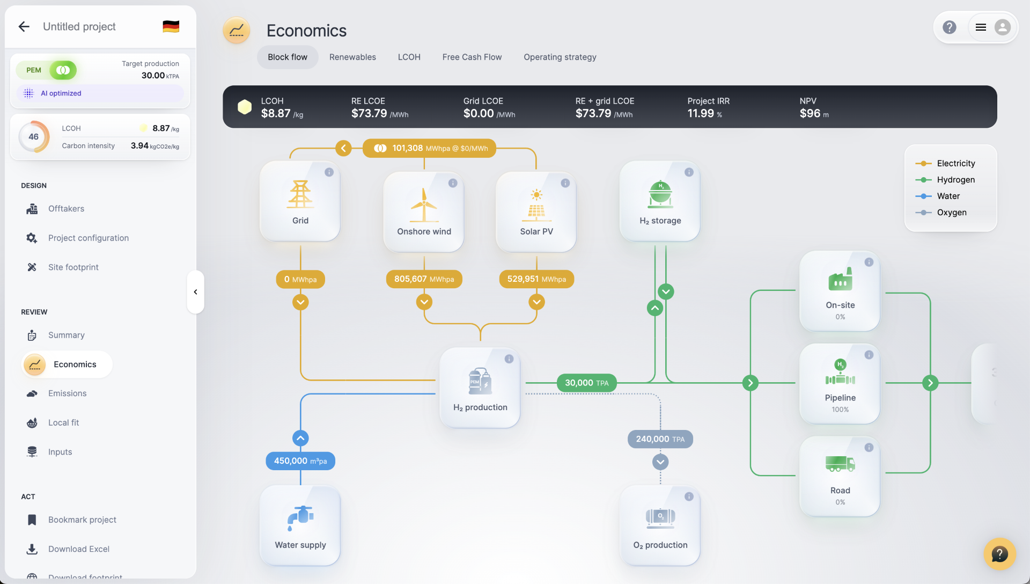Click Download Excel in sidebar
Image resolution: width=1030 pixels, height=584 pixels.
tap(78, 549)
